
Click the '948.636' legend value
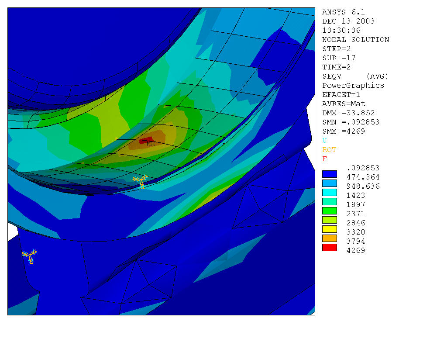[363, 187]
